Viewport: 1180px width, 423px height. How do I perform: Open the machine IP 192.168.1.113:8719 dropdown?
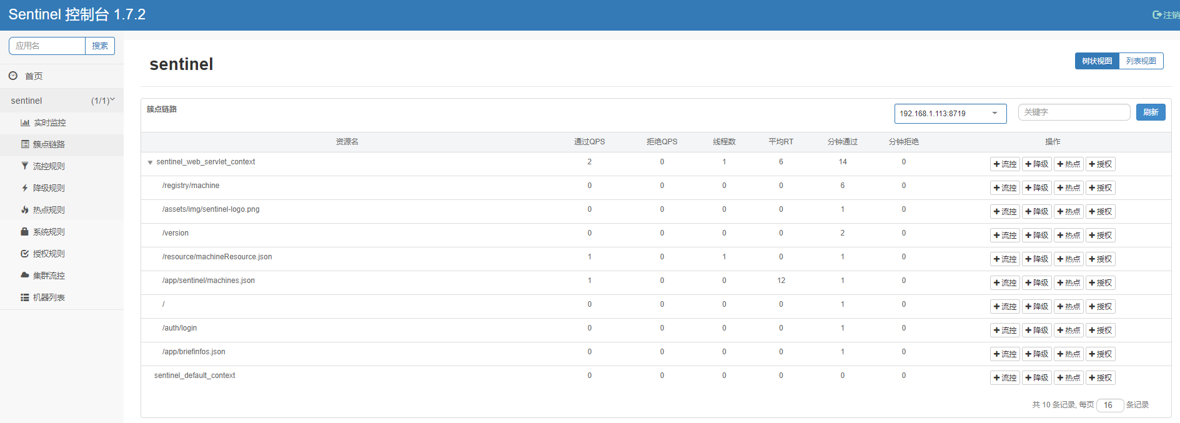coord(950,113)
